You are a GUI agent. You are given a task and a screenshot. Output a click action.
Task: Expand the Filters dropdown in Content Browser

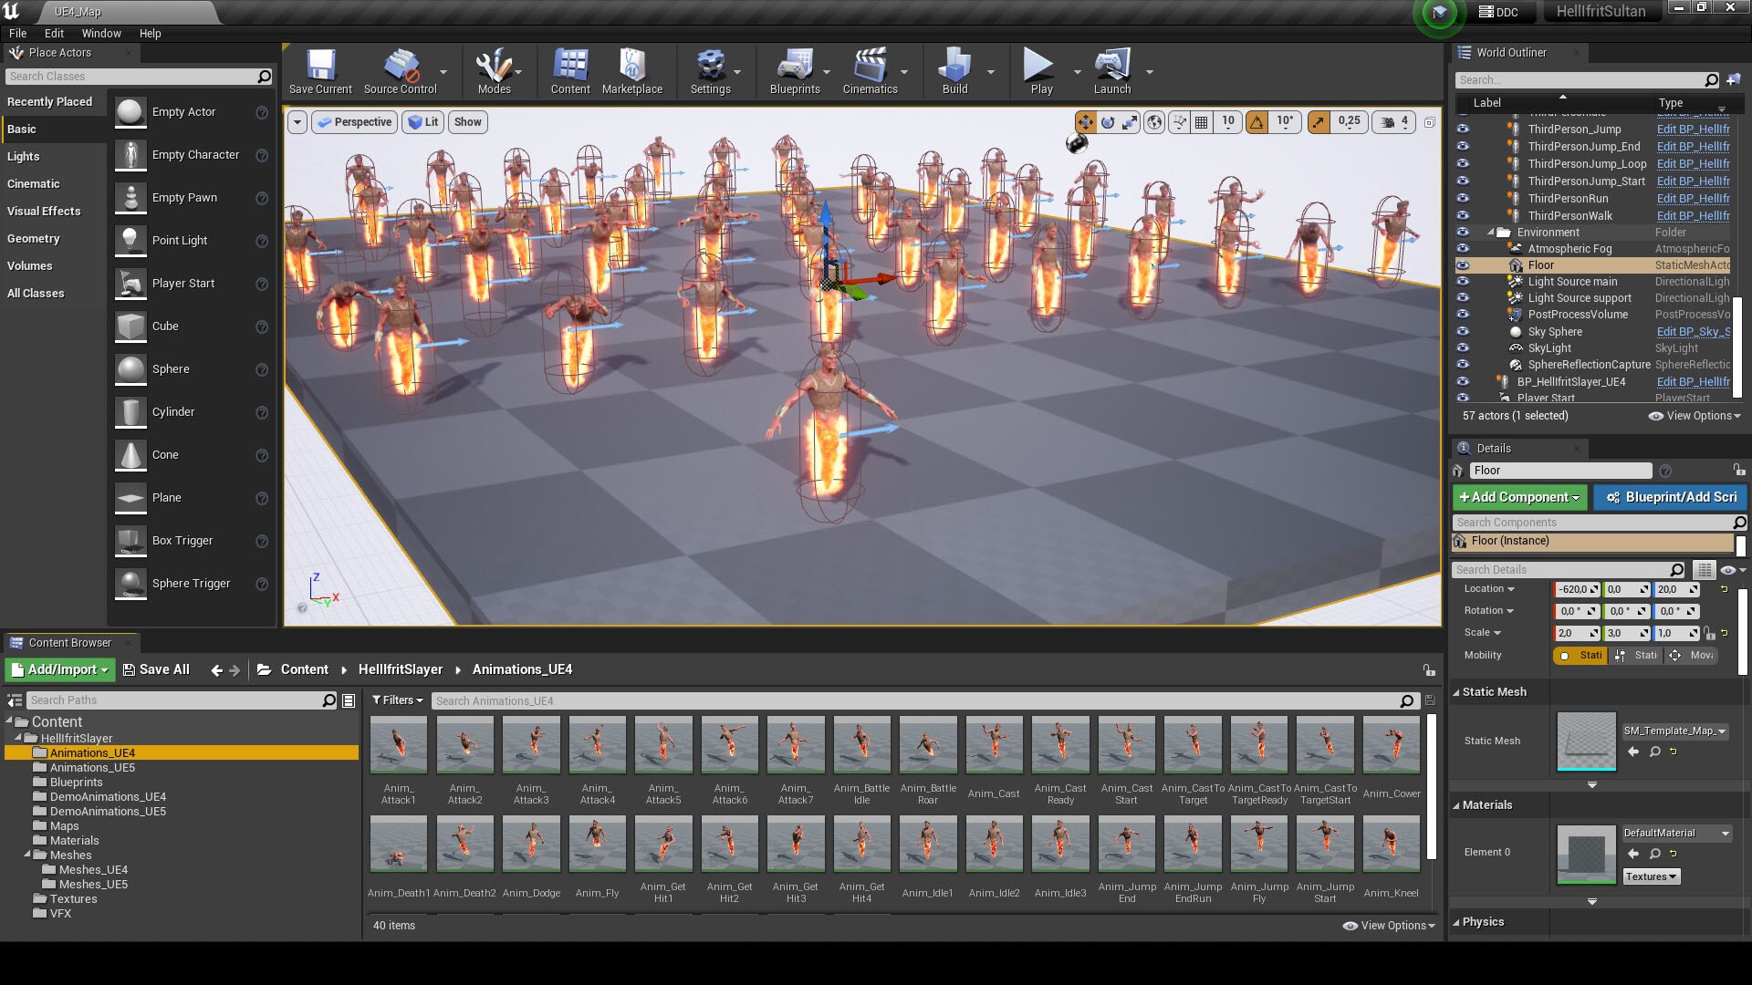397,700
